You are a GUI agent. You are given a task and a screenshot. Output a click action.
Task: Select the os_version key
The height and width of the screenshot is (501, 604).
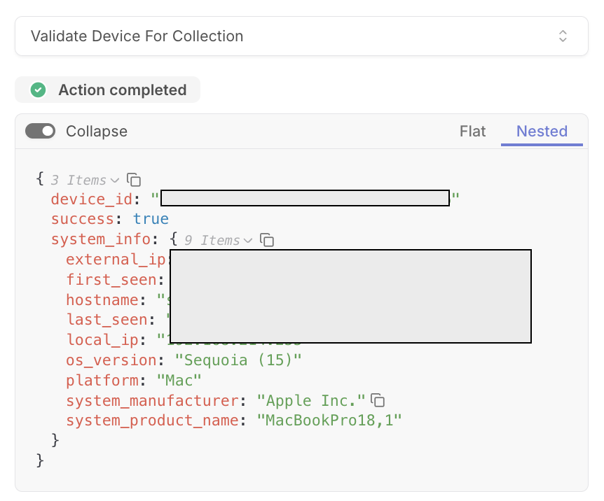click(x=111, y=360)
